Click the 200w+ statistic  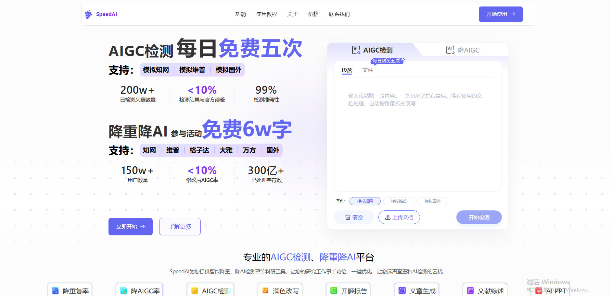point(137,90)
